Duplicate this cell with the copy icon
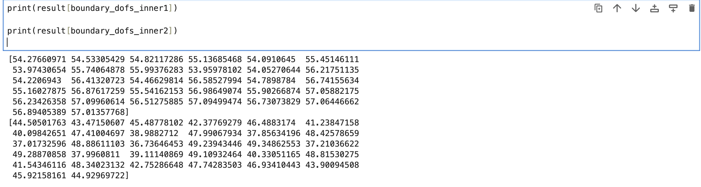Screen dimensions: 701x187 tap(598, 8)
